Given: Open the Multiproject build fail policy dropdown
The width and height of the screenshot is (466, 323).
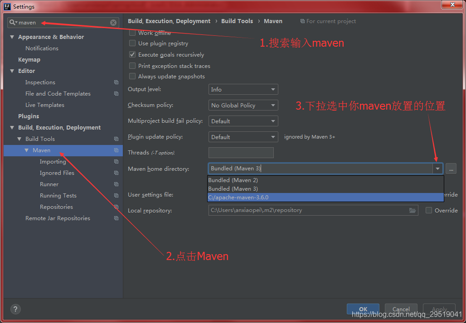Looking at the screenshot, I should (243, 121).
